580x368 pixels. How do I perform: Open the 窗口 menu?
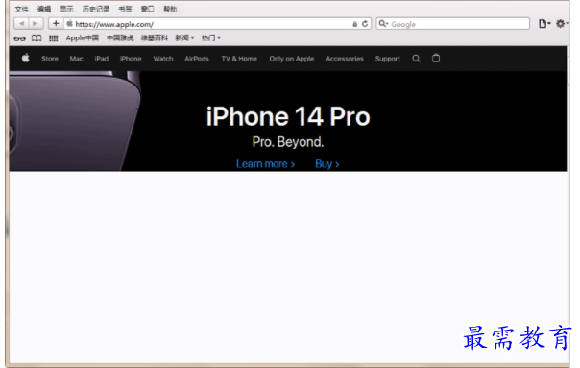coord(148,9)
